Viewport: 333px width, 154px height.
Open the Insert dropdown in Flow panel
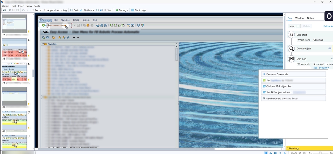click(293, 26)
